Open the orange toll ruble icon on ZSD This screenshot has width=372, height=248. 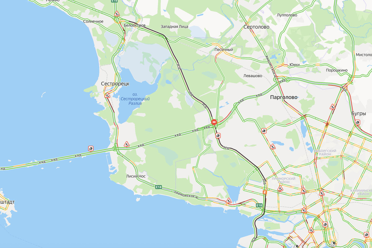[x=264, y=192]
